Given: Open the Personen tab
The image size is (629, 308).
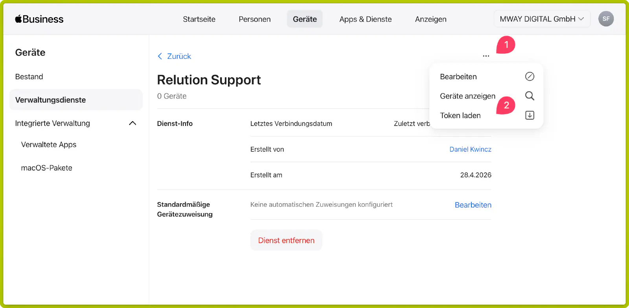Looking at the screenshot, I should pos(255,19).
